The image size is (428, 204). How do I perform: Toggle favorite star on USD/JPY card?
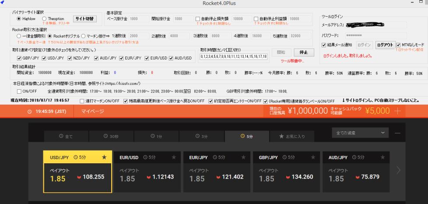click(x=104, y=157)
